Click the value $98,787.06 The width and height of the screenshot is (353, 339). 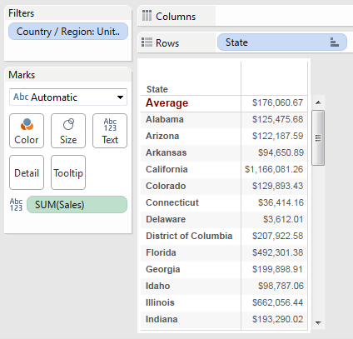[281, 286]
